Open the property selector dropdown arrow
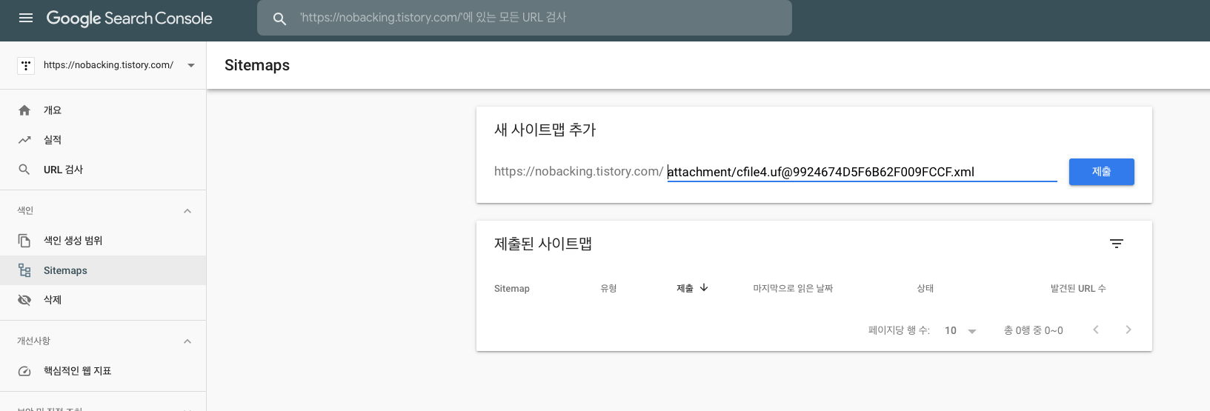The width and height of the screenshot is (1210, 411). tap(191, 65)
